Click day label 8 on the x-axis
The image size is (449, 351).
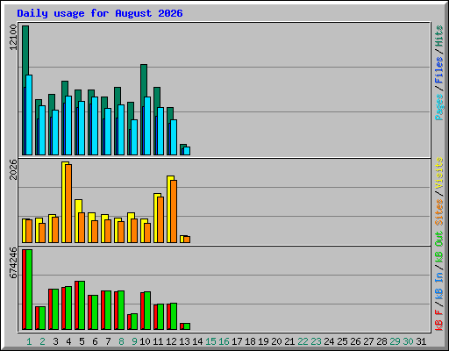click(121, 341)
